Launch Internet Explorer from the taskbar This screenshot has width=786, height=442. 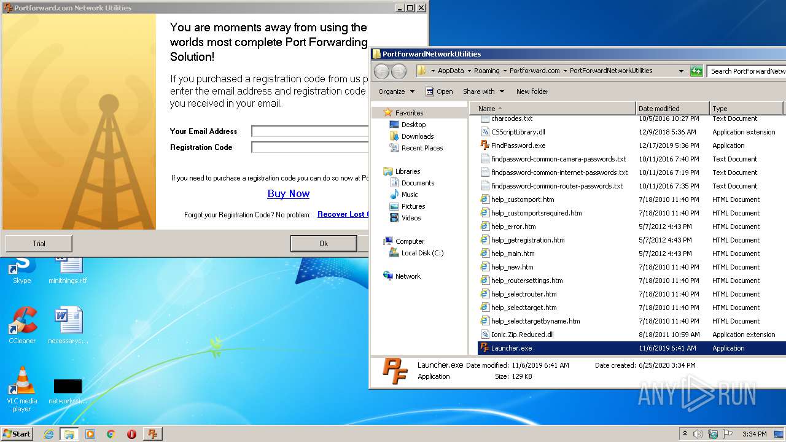click(x=49, y=434)
